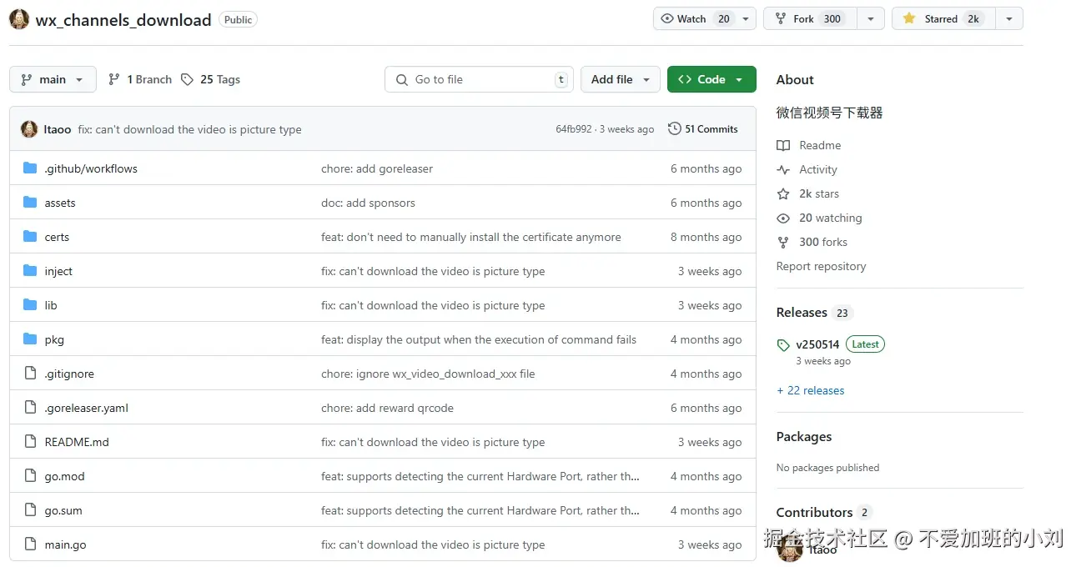Click the 'chore: add goreleaser' commit message
This screenshot has height=567, width=1081.
tap(377, 168)
